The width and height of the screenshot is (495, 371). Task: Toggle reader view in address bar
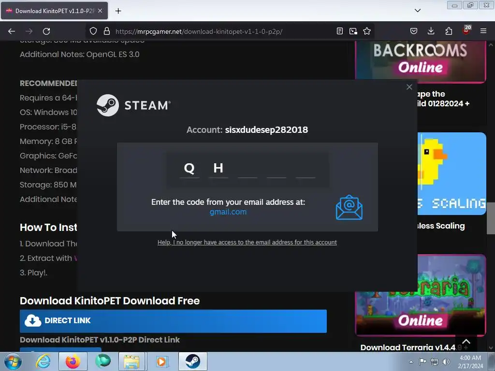(x=340, y=31)
